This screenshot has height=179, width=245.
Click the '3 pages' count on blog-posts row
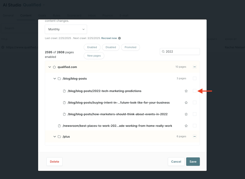click(181, 78)
